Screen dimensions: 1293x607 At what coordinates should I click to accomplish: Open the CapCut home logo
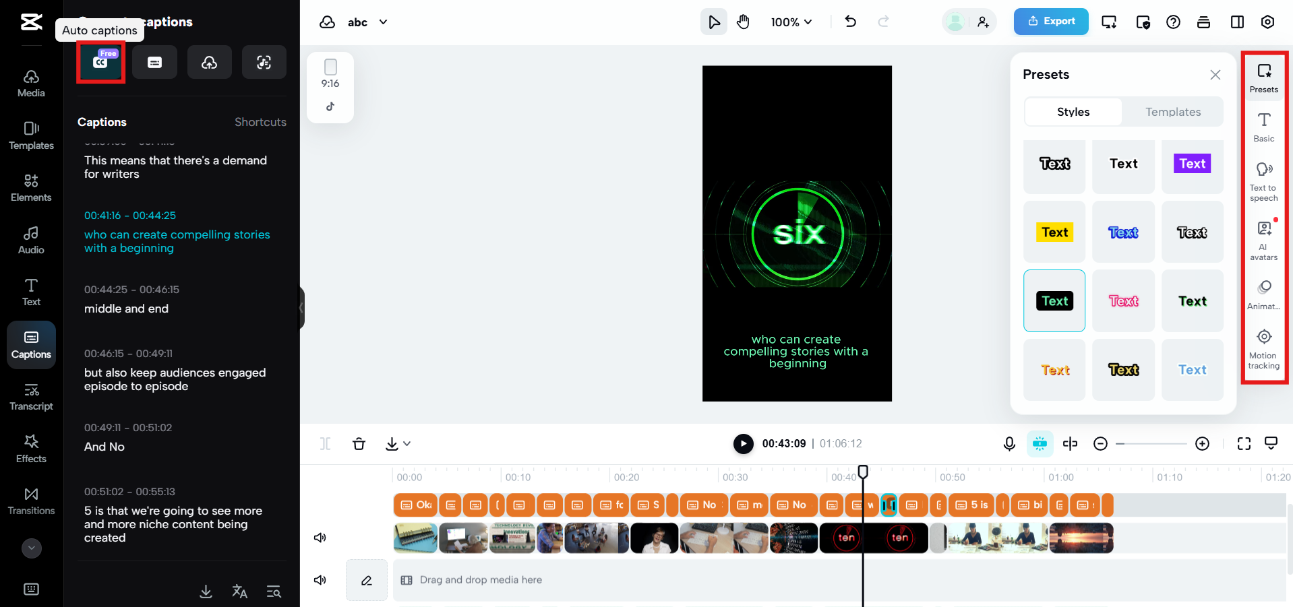pyautogui.click(x=31, y=22)
